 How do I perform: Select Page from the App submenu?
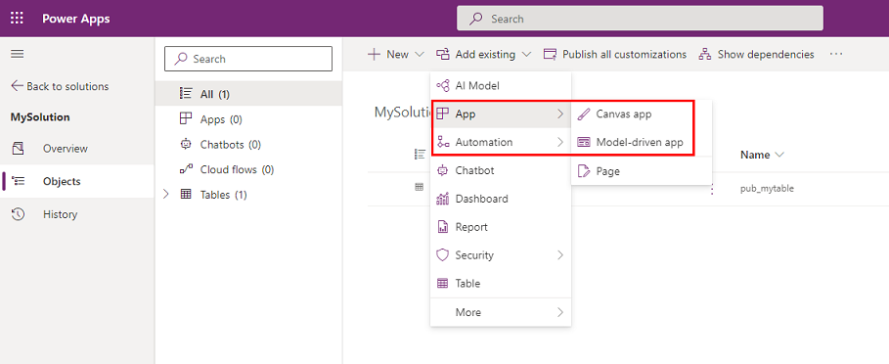(x=642, y=170)
